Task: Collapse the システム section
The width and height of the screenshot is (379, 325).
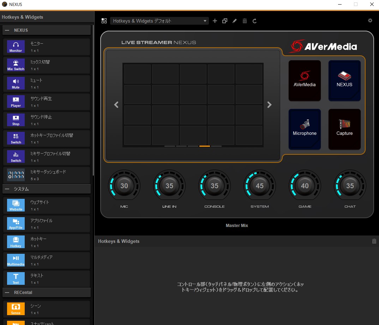Action: [x=7, y=189]
